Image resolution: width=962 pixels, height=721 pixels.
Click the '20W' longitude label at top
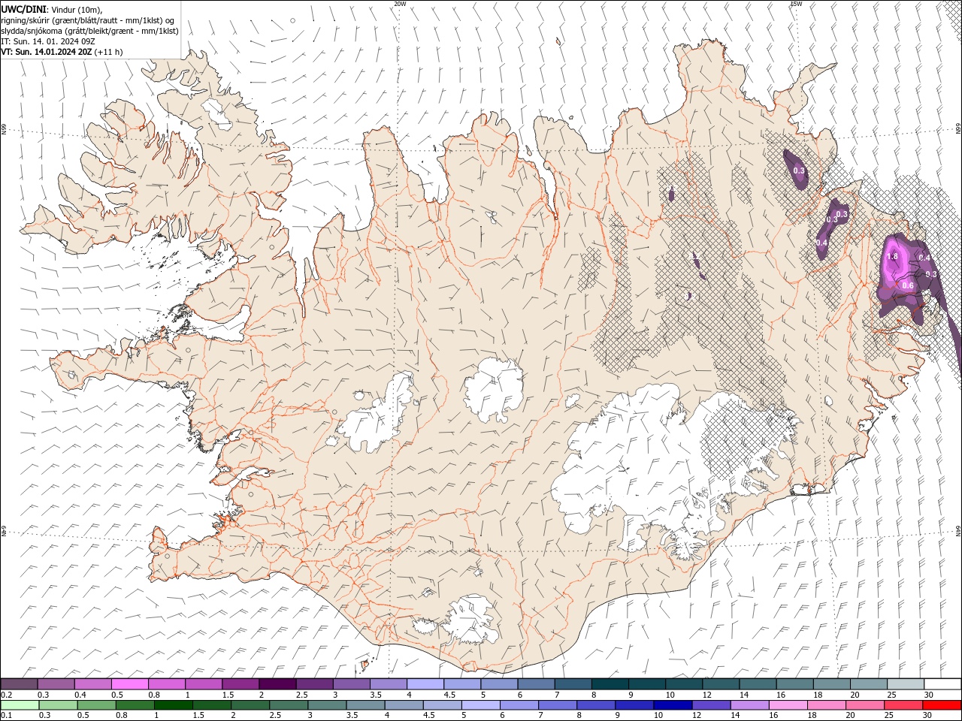[x=400, y=4]
